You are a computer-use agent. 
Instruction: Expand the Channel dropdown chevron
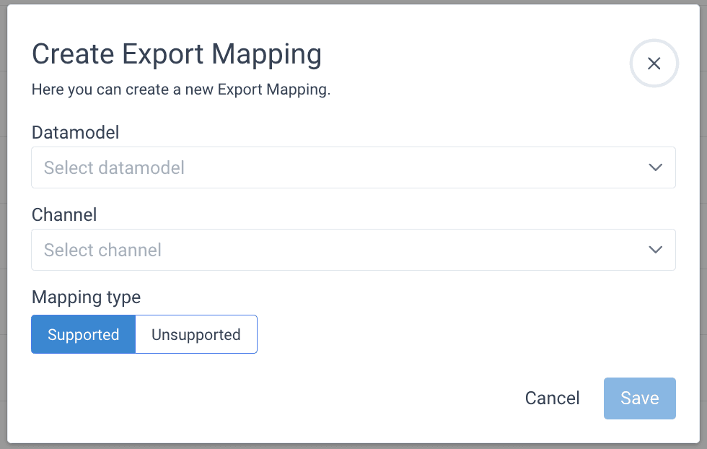(655, 250)
